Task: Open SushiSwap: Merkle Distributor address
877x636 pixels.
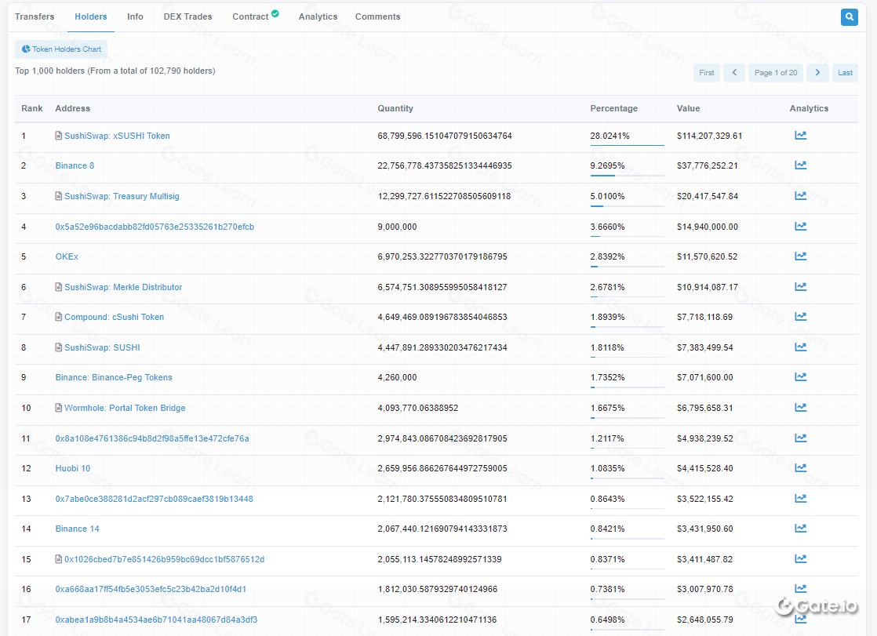Action: 123,287
